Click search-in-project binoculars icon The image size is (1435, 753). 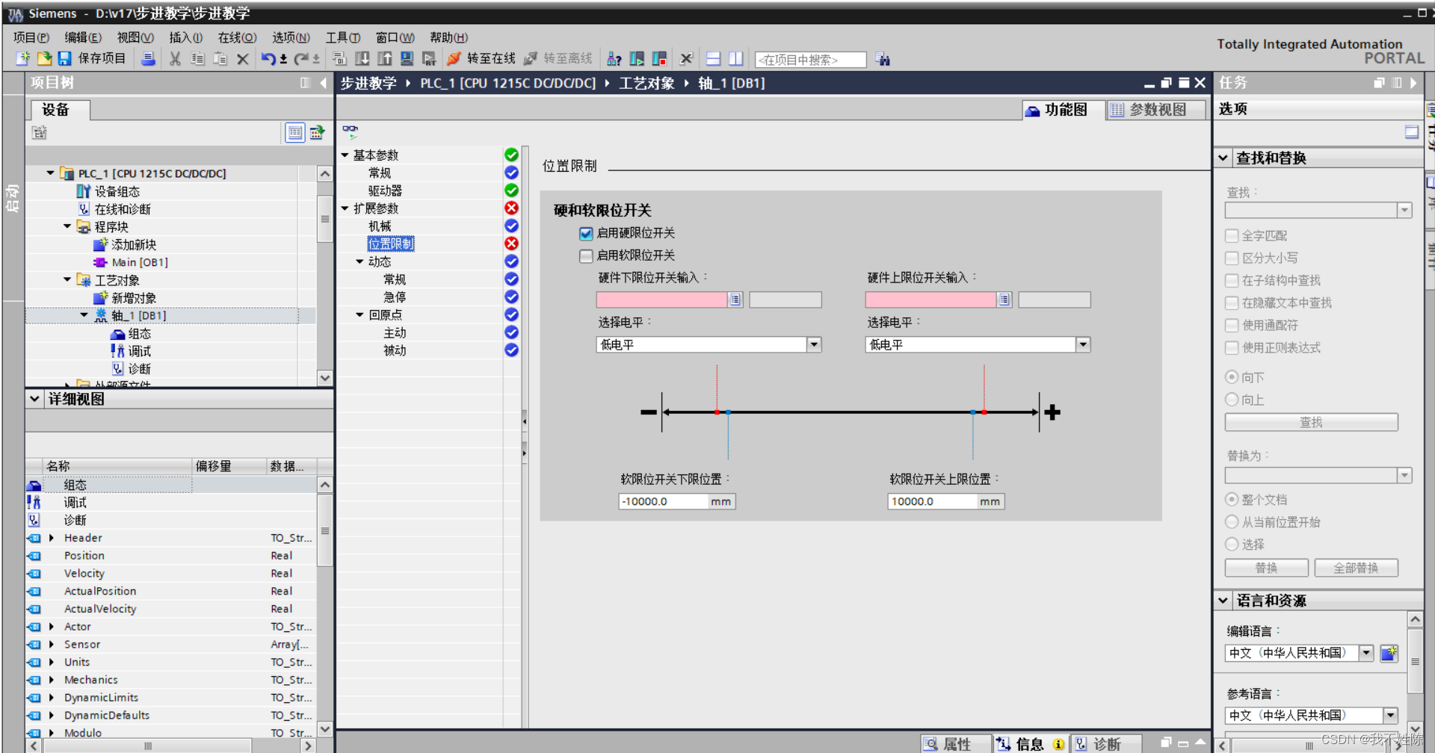(x=883, y=59)
